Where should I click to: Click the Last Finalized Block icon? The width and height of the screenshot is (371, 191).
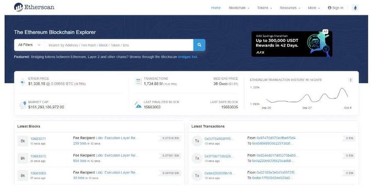pyautogui.click(x=138, y=105)
